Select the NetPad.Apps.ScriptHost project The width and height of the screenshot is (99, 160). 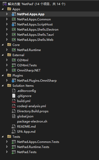click(35, 24)
